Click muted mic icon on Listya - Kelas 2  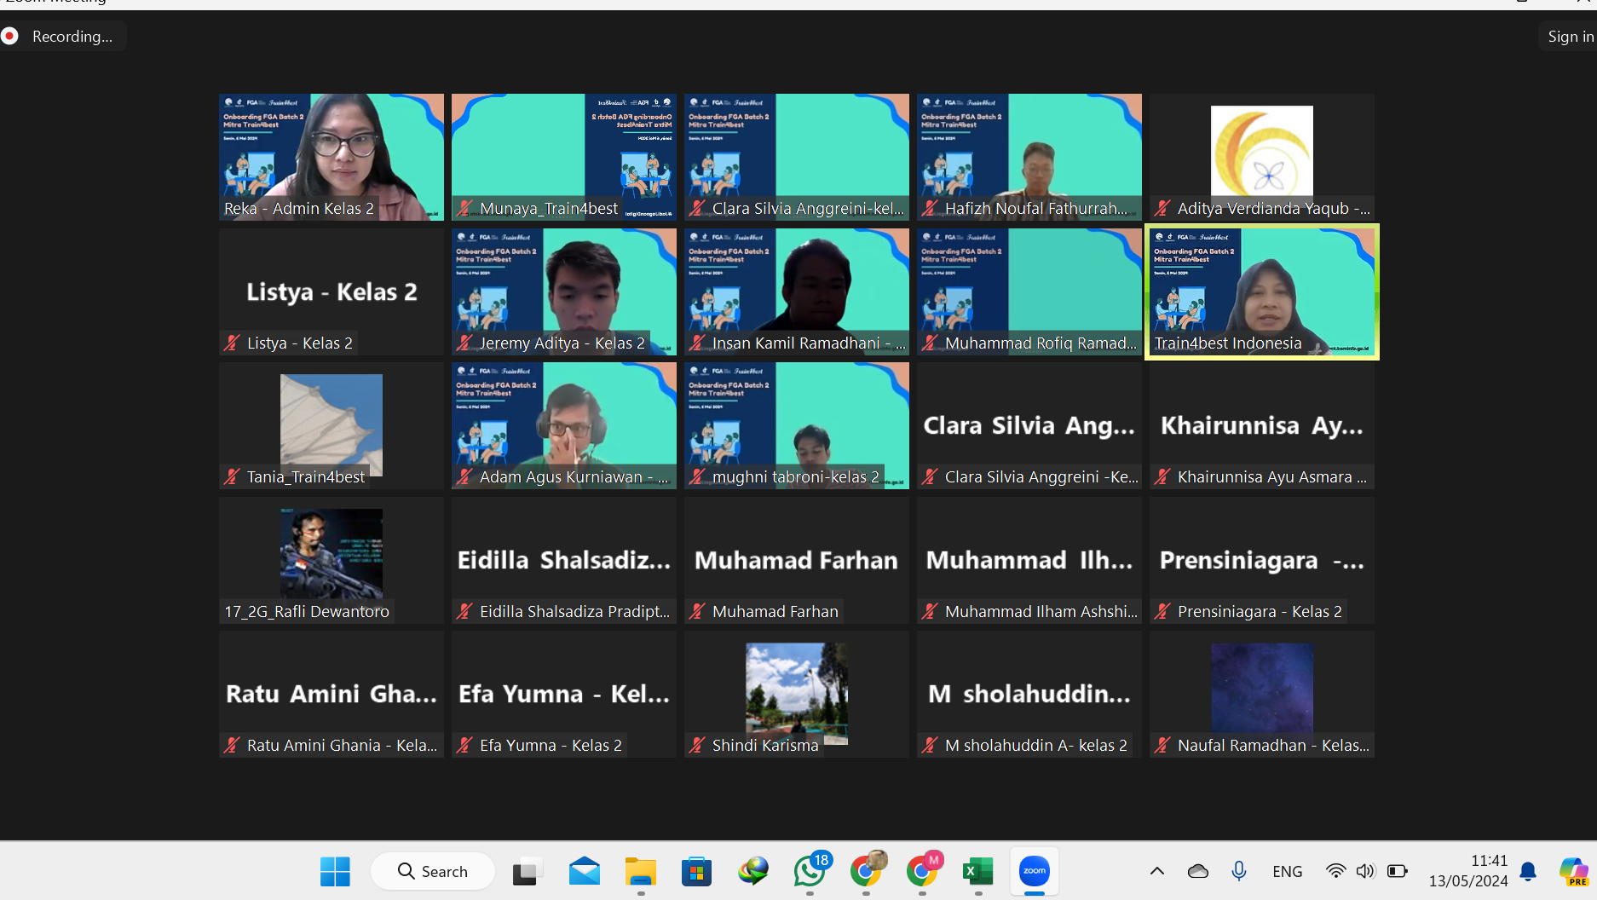coord(232,343)
